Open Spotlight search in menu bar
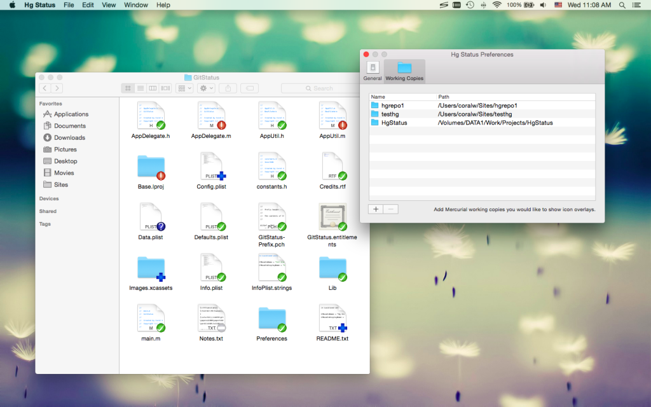 point(622,5)
